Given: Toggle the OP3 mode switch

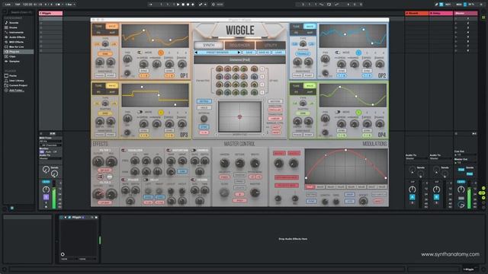Looking at the screenshot, I should point(140,112).
